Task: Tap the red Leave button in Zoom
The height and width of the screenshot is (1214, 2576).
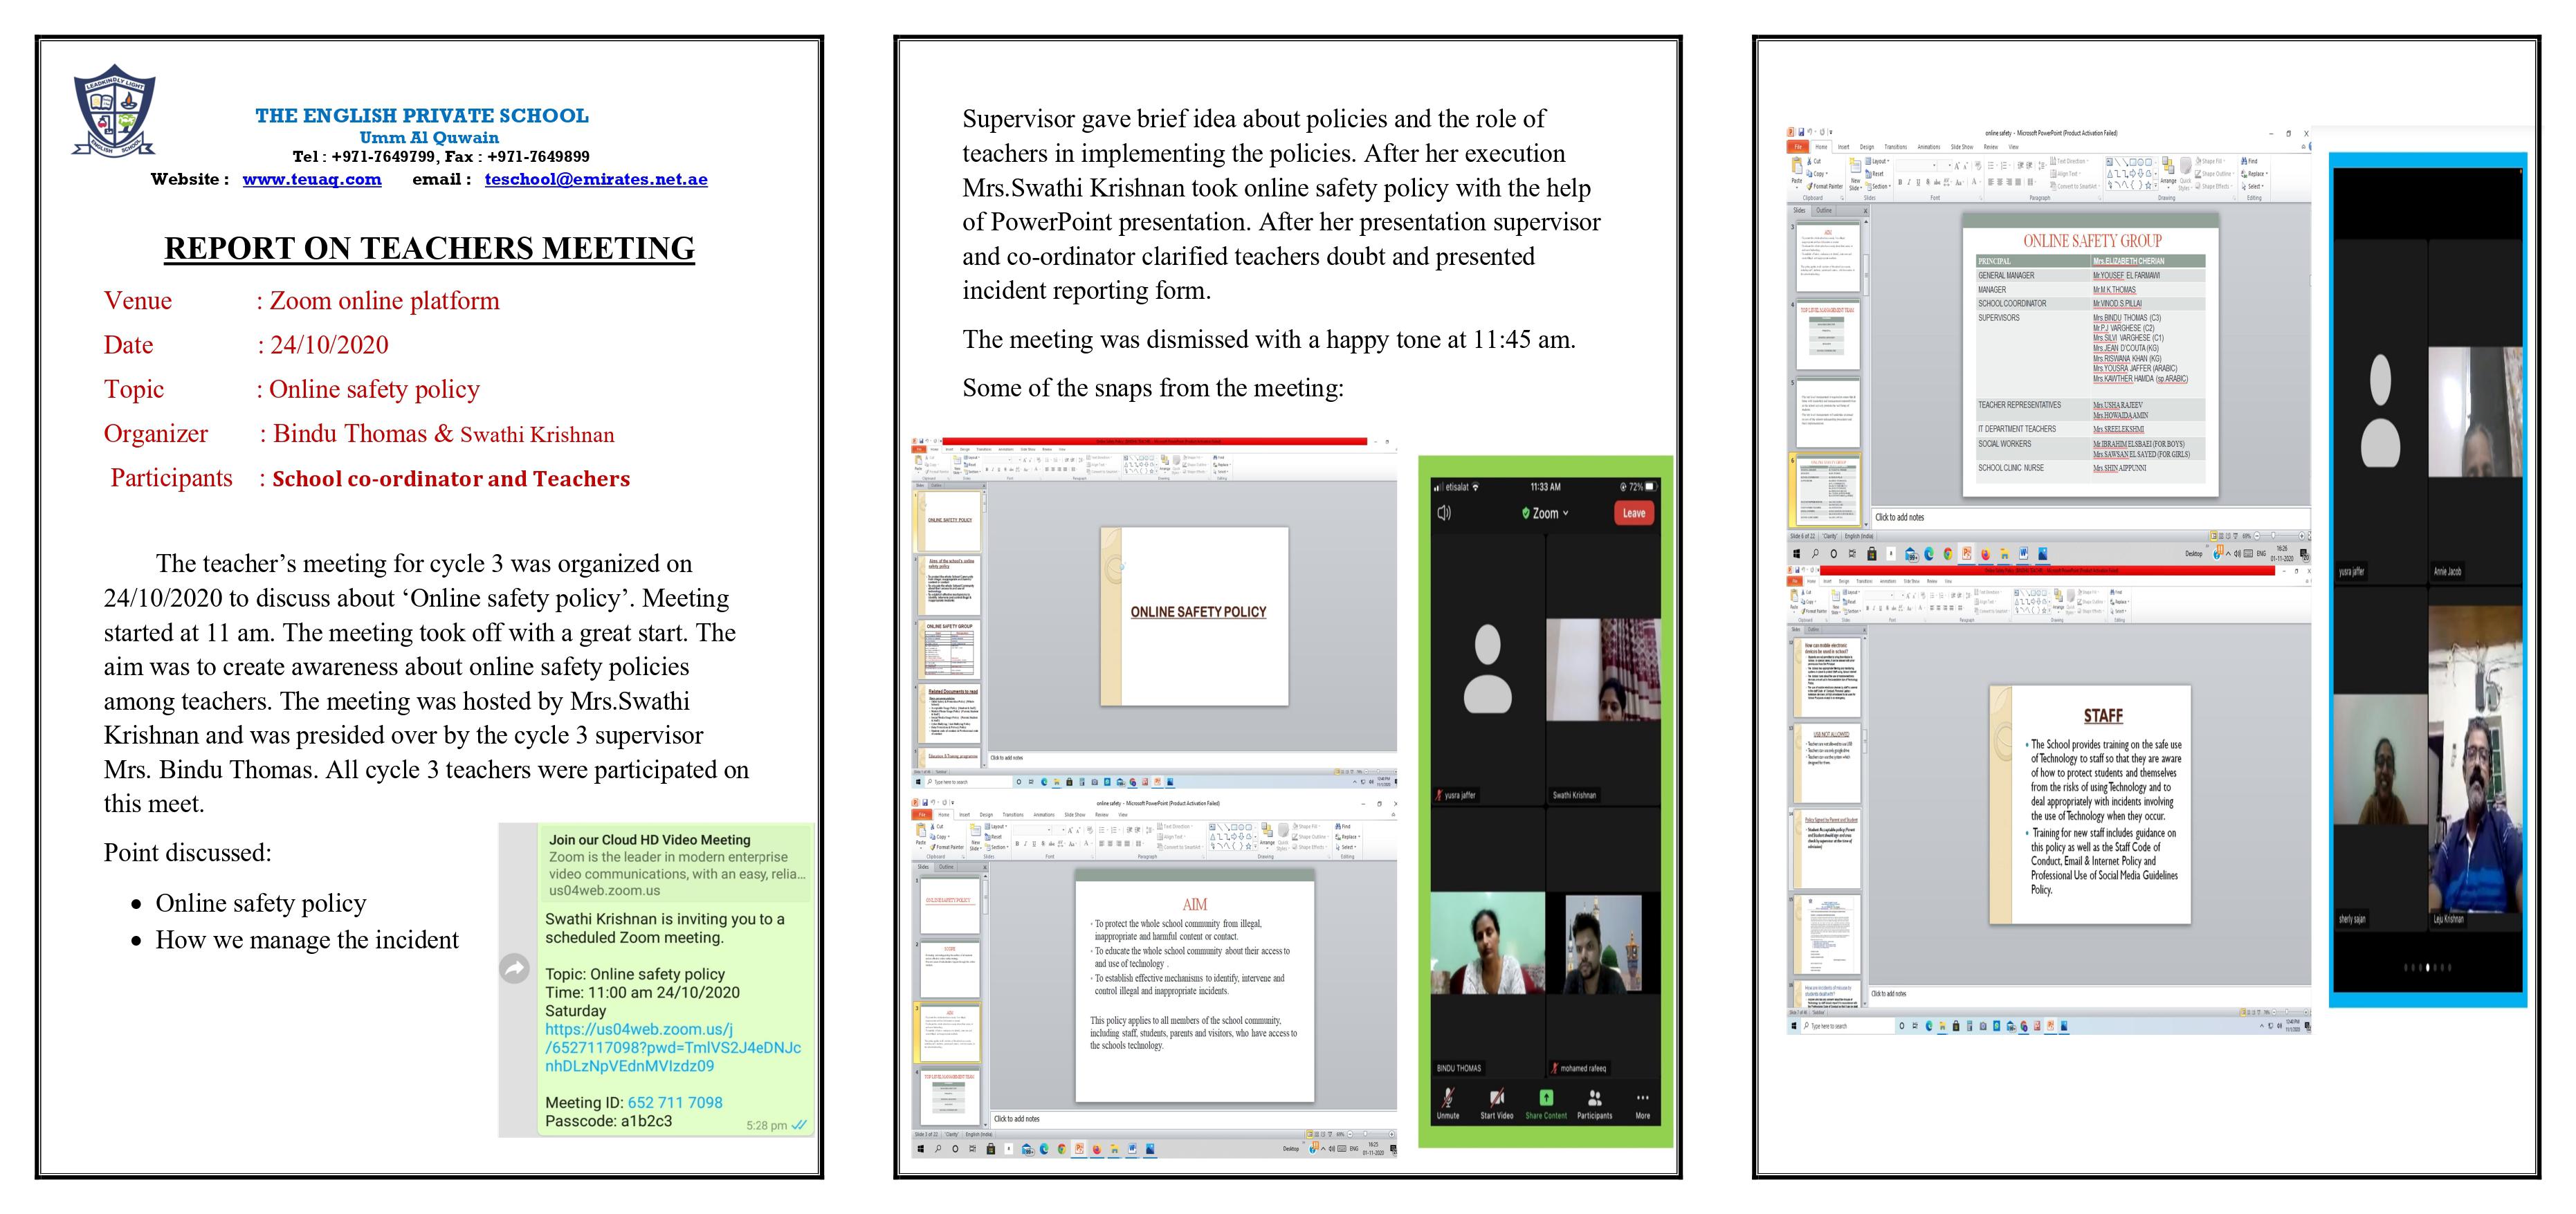Action: tap(1633, 513)
